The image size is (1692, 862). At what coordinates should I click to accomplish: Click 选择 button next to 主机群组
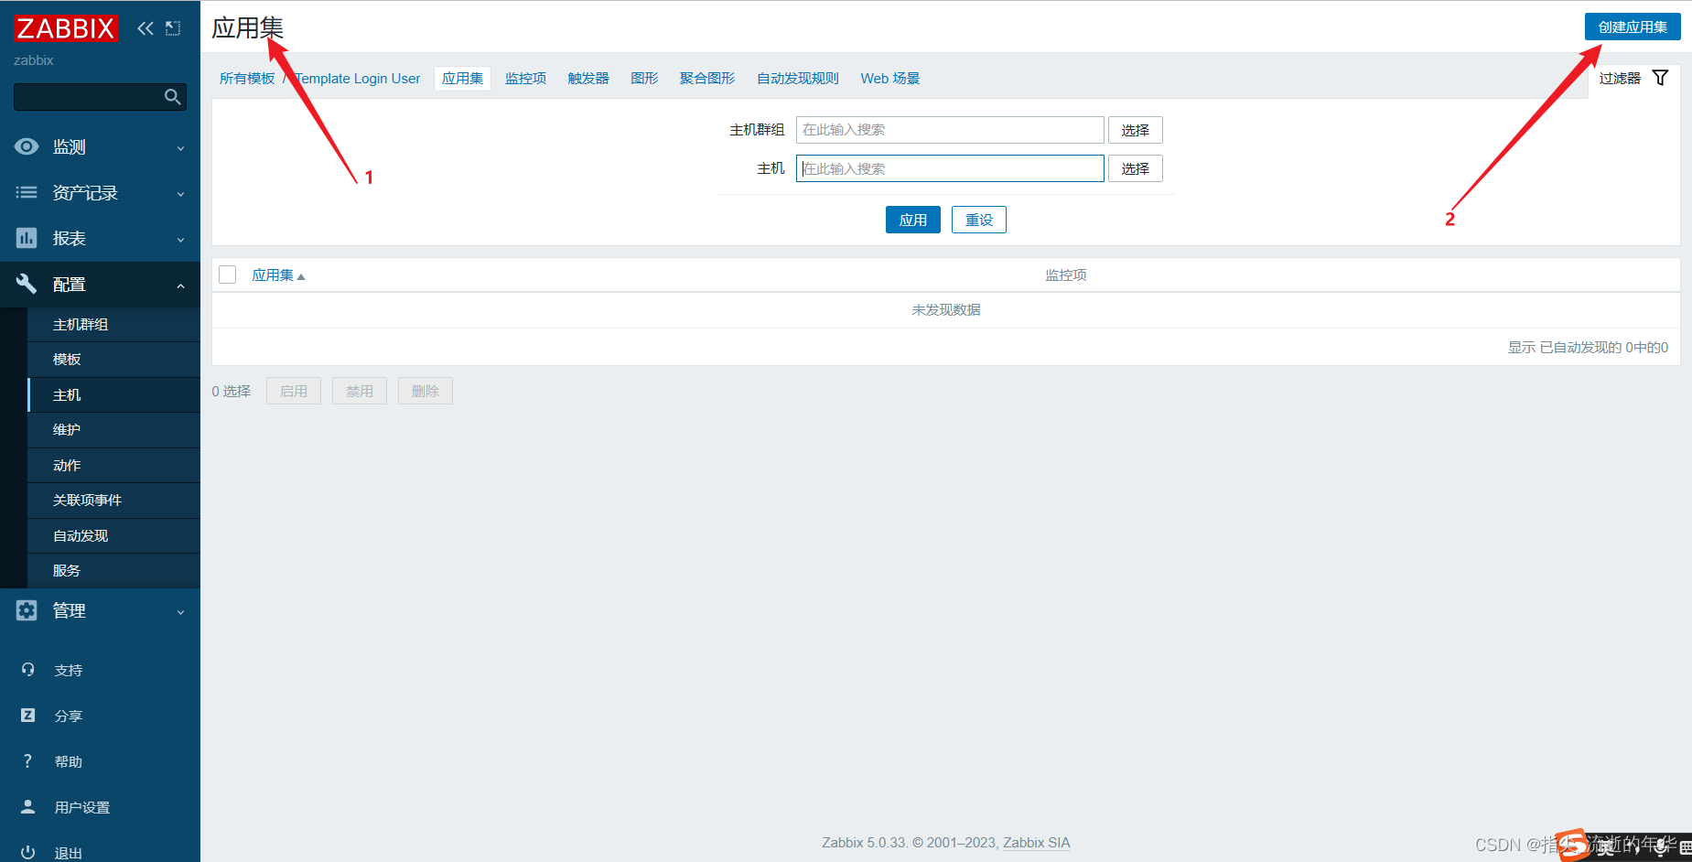(1136, 130)
